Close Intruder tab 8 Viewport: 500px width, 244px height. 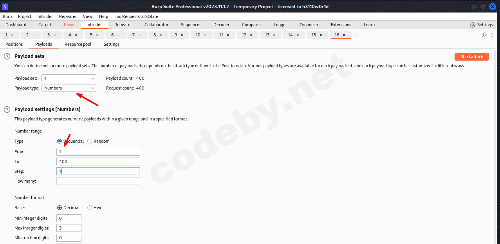pyautogui.click(x=161, y=35)
